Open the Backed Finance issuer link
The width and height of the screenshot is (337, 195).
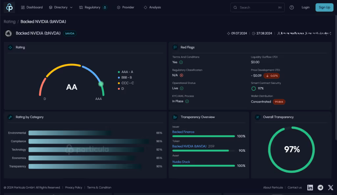183,131
